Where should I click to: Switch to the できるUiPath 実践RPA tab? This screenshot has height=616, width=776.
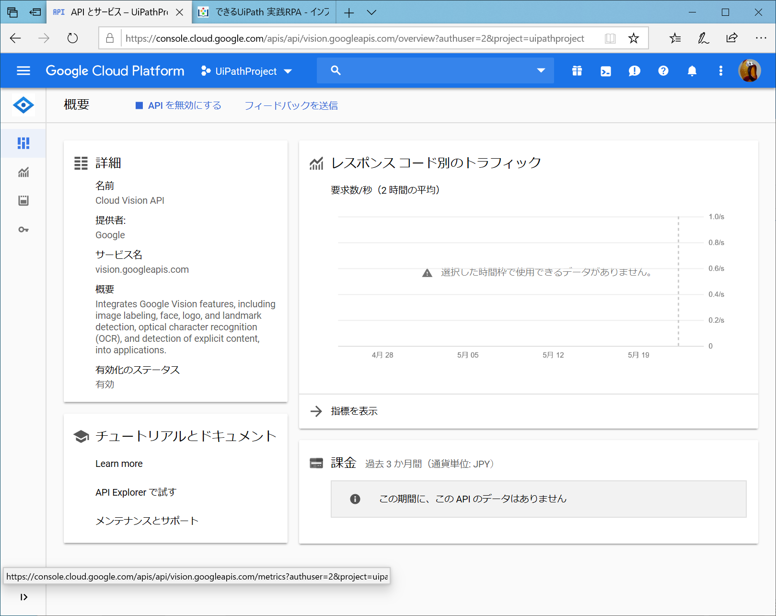263,12
